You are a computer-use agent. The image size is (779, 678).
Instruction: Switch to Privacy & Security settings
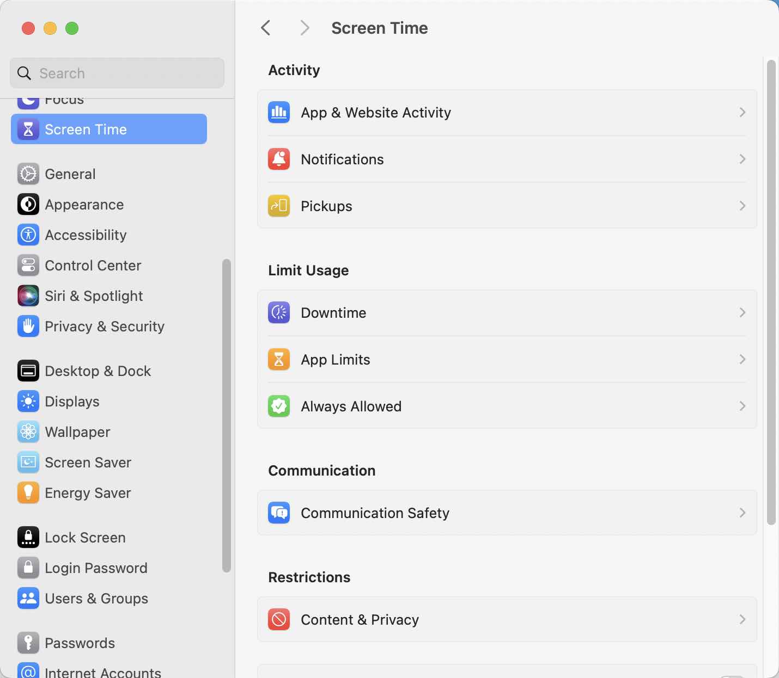pyautogui.click(x=105, y=326)
